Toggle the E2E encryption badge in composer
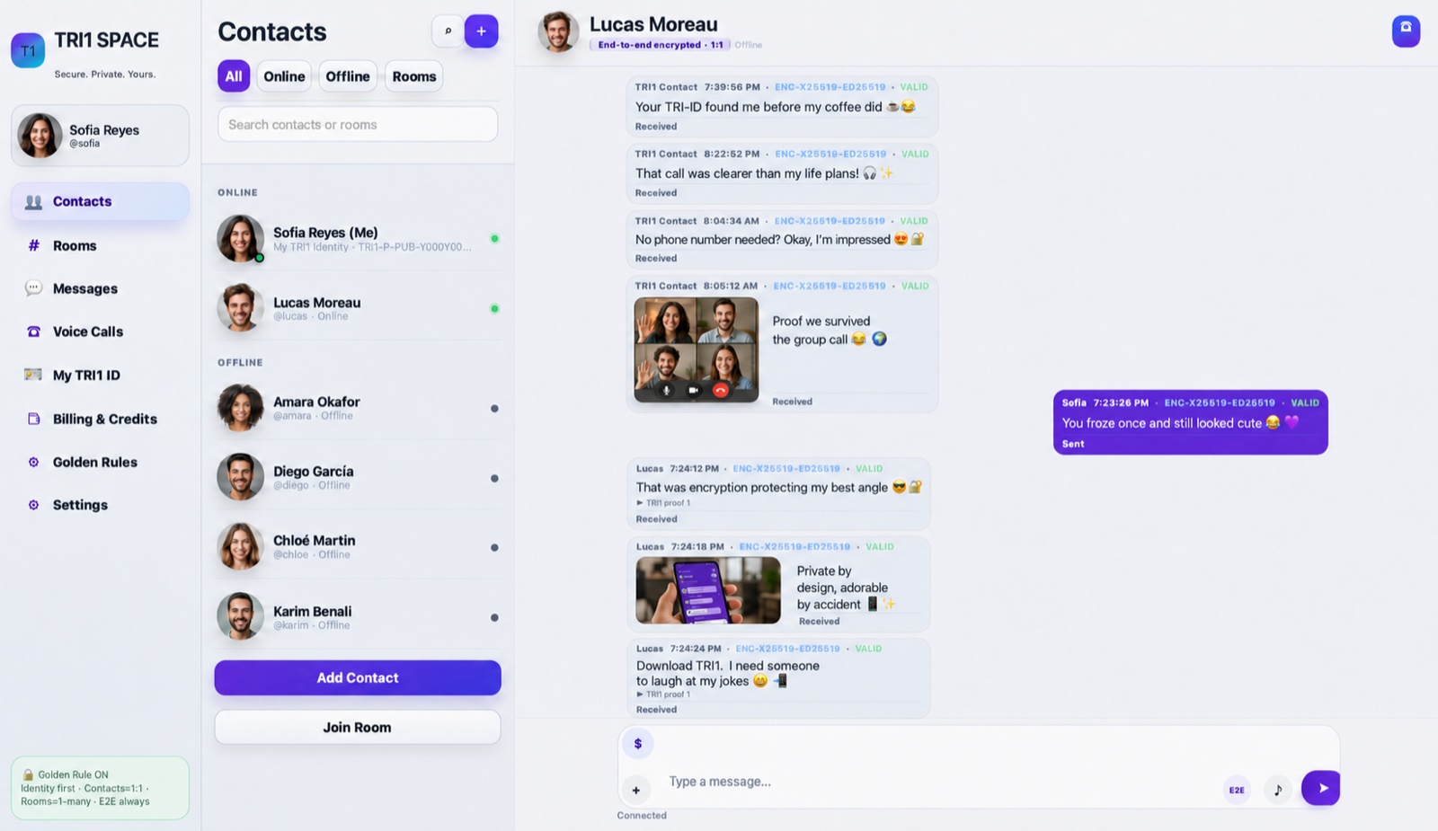This screenshot has height=831, width=1438. point(1237,790)
